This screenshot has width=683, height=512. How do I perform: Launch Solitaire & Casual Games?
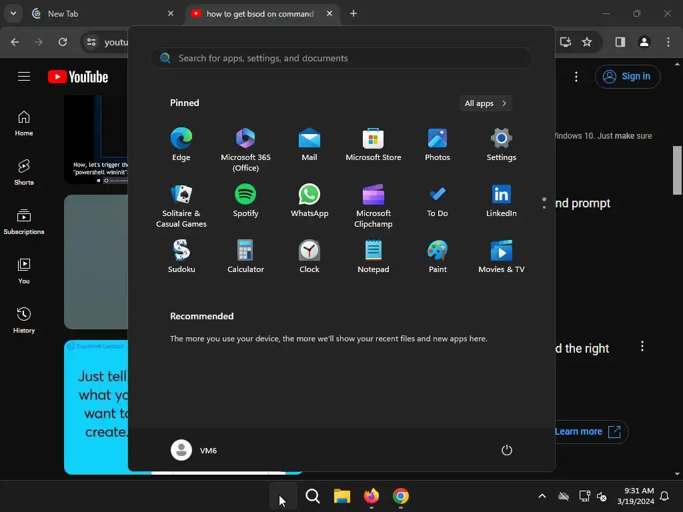(181, 205)
